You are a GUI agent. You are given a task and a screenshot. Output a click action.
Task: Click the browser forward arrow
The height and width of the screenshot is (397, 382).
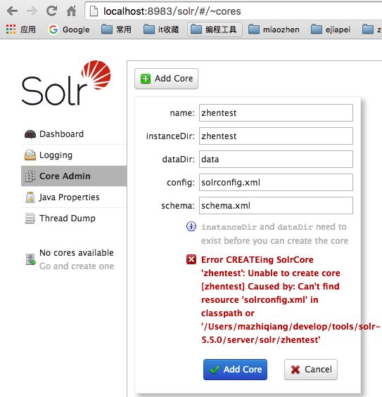pos(32,11)
